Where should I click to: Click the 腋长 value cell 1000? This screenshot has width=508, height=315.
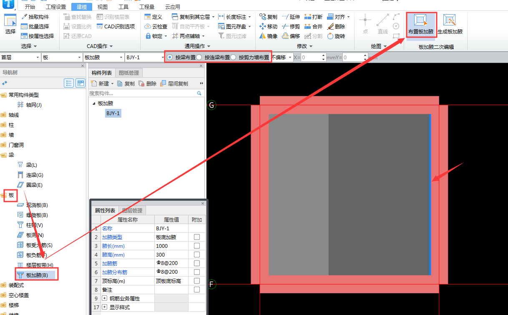click(x=171, y=246)
